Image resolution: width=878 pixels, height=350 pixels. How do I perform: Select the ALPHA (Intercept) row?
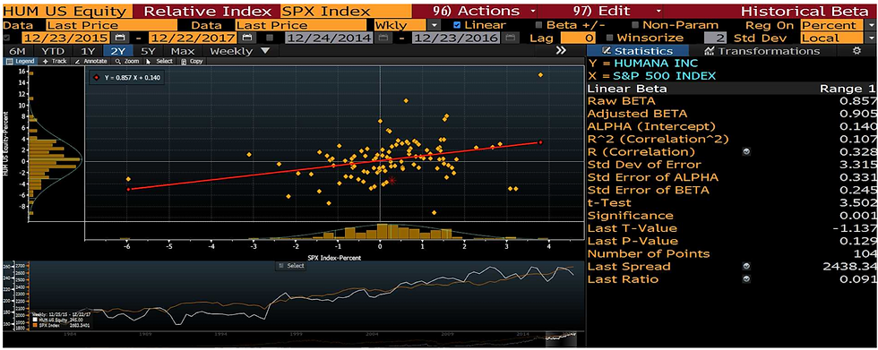(731, 126)
